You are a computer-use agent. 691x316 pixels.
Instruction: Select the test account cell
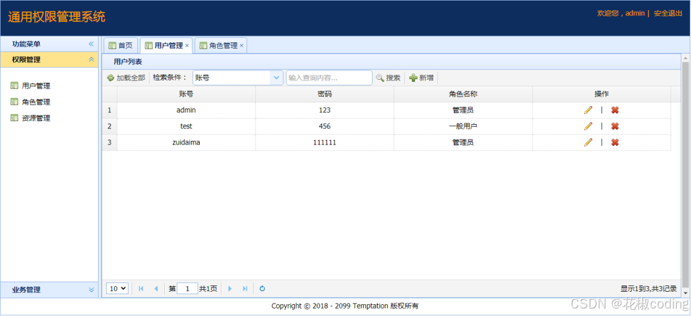(x=186, y=127)
